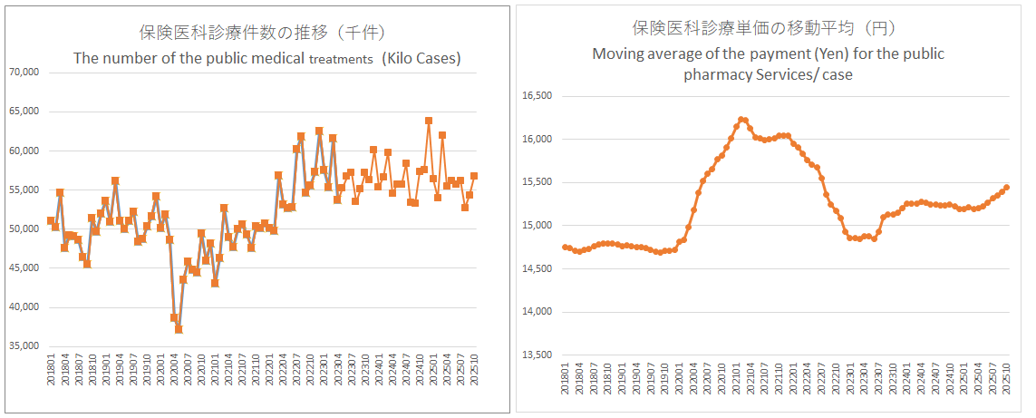Click the lowest data point on the left chart

point(179,329)
